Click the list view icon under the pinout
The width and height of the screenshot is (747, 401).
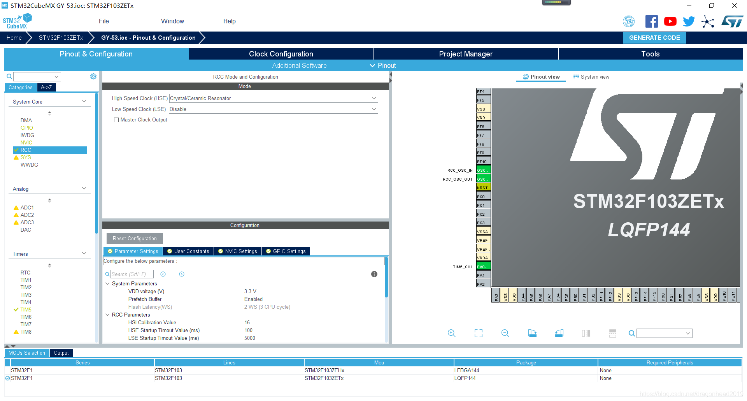point(613,333)
